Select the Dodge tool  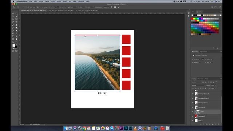click(x=13, y=33)
